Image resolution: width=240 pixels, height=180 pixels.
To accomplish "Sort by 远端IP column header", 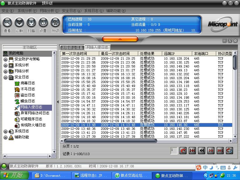I will point(177,54).
